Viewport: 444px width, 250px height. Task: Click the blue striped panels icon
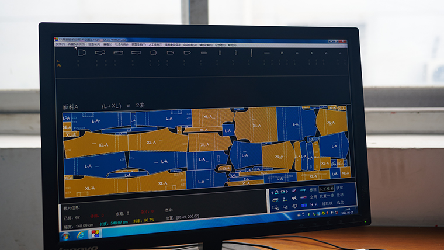click(304, 205)
